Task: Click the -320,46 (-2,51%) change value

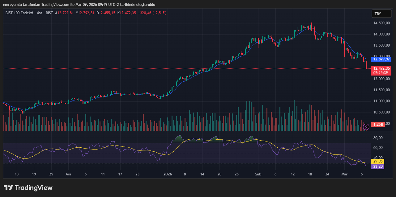Action: (x=152, y=13)
